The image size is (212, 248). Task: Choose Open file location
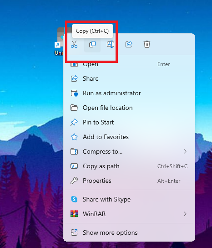coord(129,108)
